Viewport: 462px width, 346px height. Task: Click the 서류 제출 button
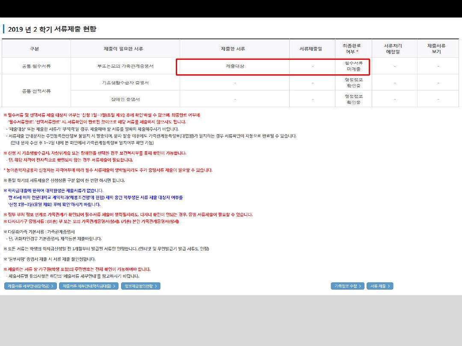(x=380, y=286)
